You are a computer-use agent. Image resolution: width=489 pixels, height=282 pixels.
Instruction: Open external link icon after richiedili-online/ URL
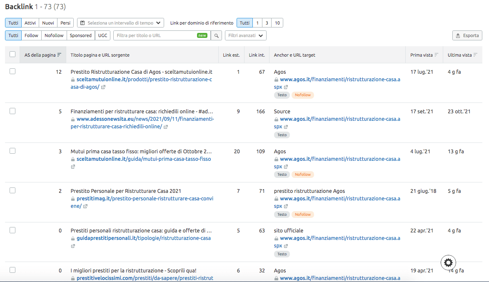(x=166, y=127)
